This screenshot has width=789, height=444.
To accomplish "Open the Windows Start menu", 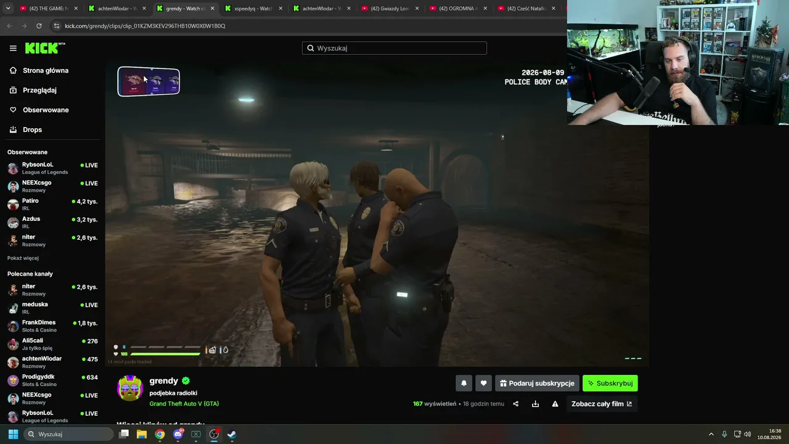I will click(x=13, y=434).
